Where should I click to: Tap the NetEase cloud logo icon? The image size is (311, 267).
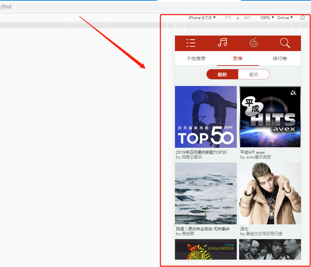point(254,42)
